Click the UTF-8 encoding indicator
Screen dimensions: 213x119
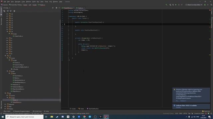click(185, 113)
